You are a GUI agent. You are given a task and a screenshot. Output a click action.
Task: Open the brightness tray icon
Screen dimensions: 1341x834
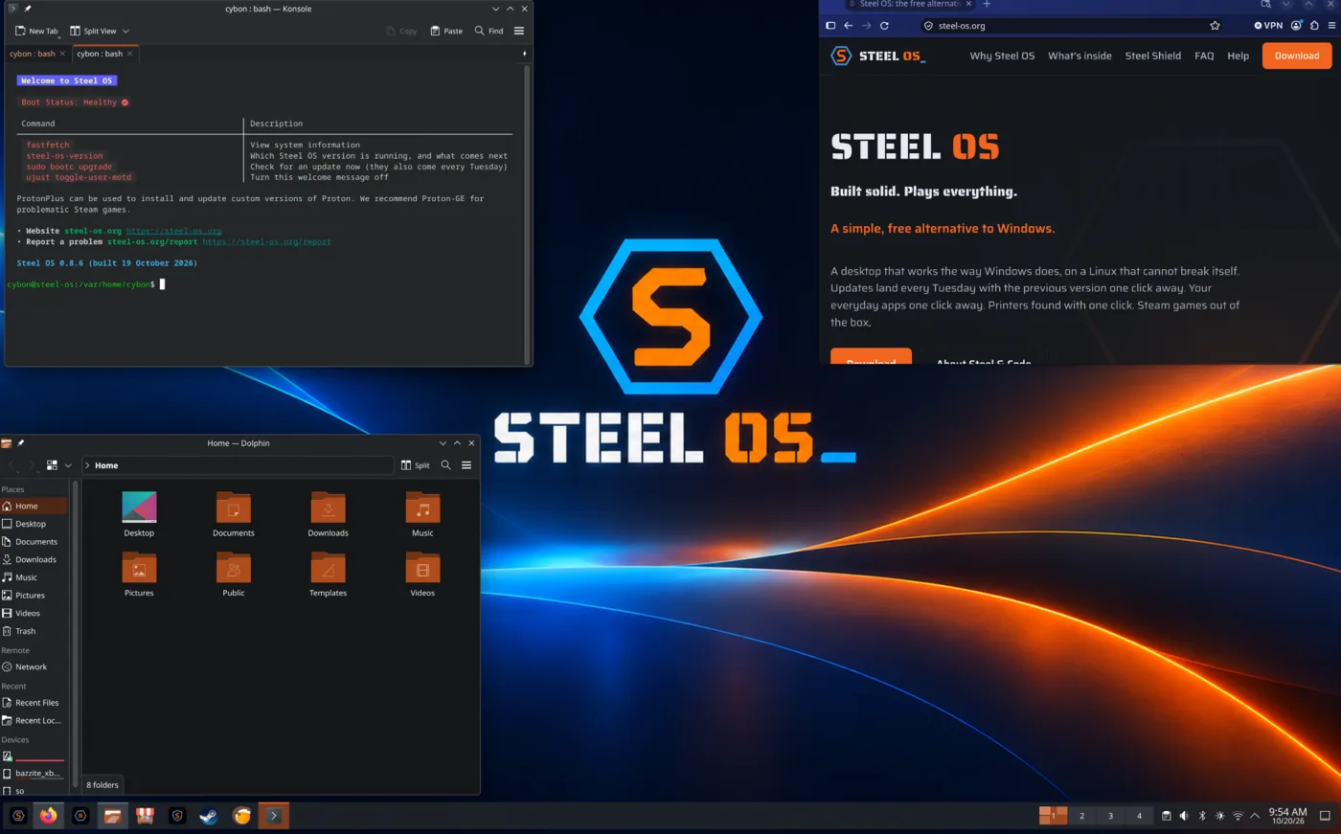pos(1219,816)
